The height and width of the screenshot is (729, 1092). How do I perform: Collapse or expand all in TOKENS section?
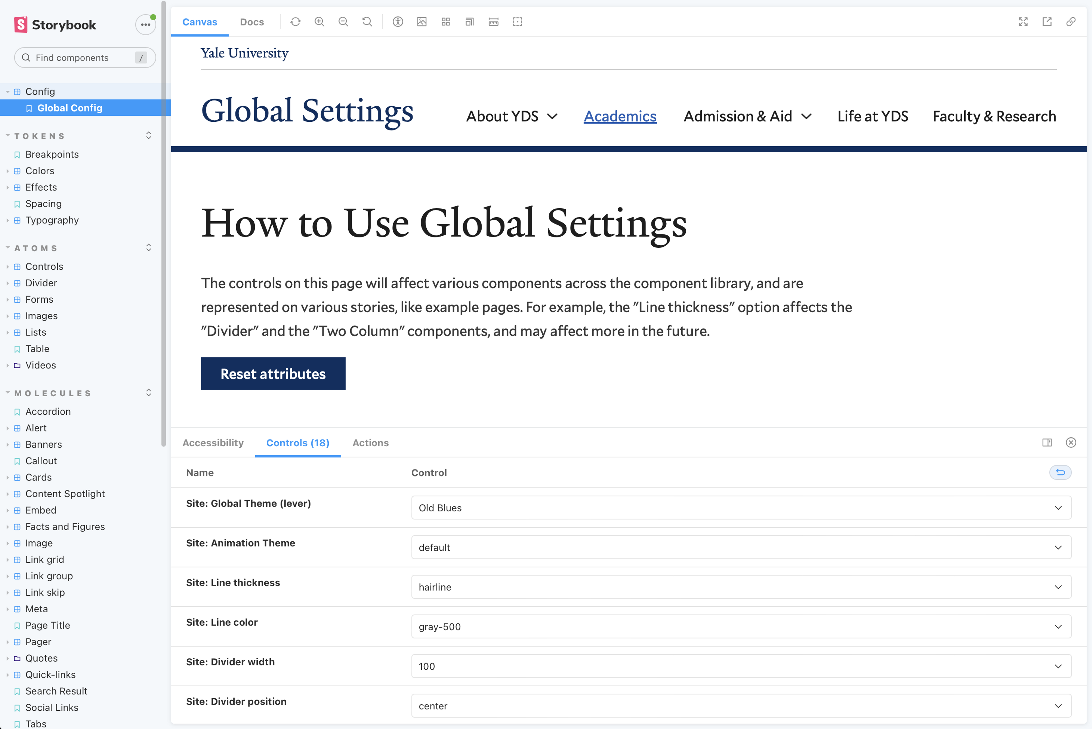point(149,135)
